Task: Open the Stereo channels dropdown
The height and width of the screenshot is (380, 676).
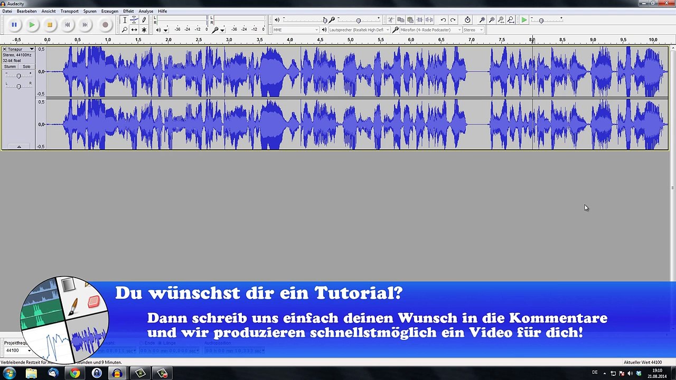Action: pos(473,30)
